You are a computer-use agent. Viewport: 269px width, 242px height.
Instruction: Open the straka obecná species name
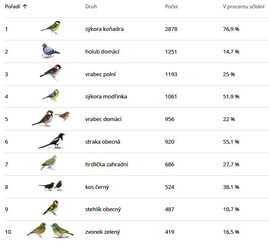tap(103, 142)
